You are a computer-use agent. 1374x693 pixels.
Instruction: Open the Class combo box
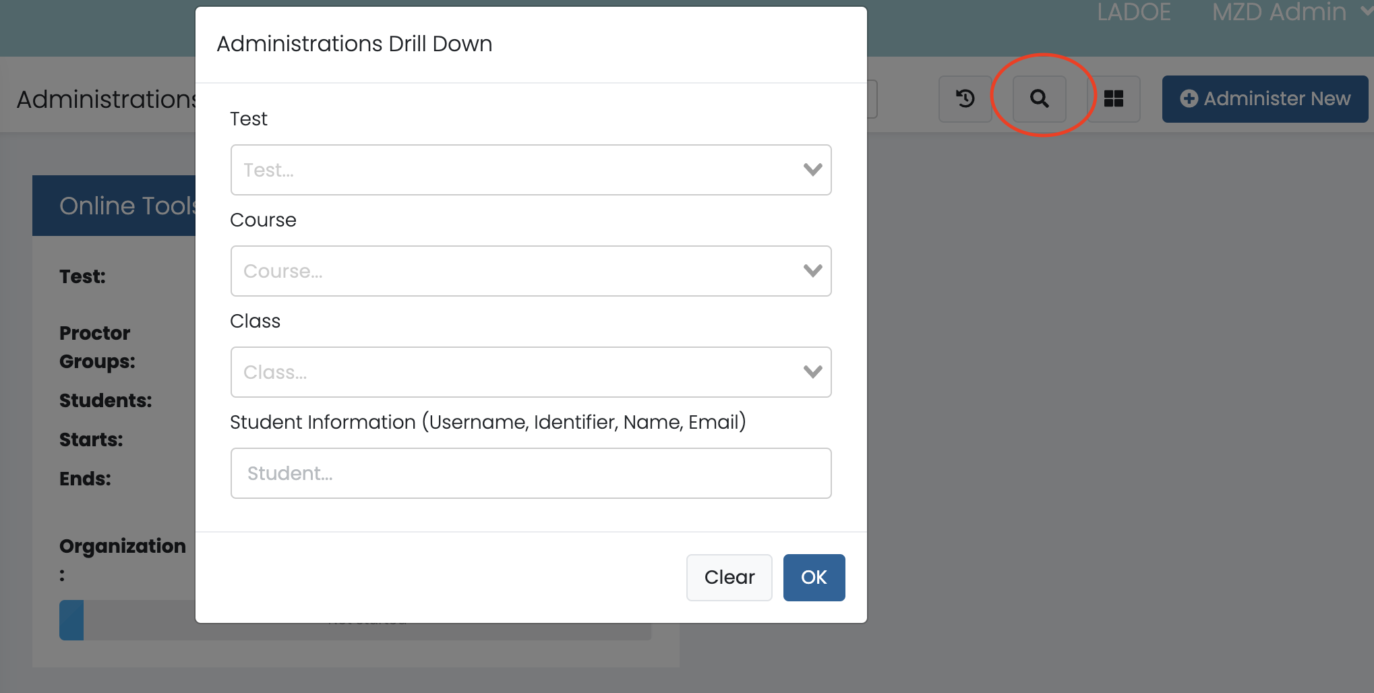click(512, 372)
